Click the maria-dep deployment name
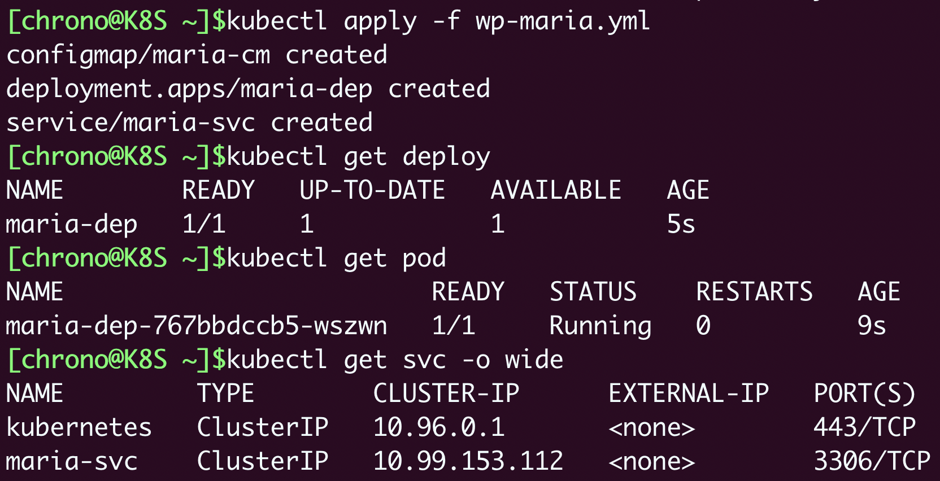This screenshot has height=481, width=940. pyautogui.click(x=72, y=225)
